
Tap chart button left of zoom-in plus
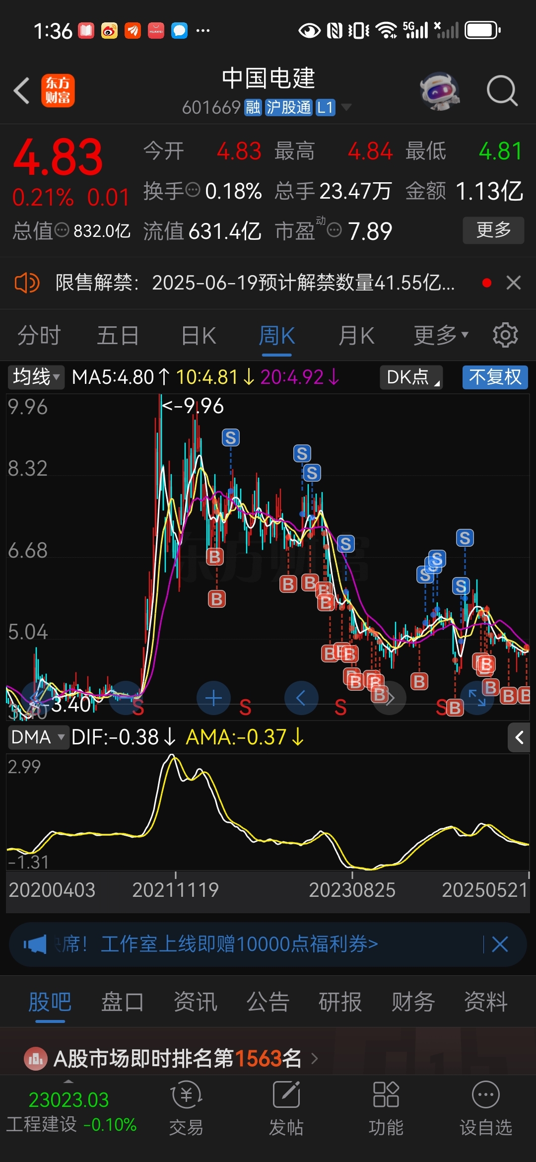click(x=126, y=698)
